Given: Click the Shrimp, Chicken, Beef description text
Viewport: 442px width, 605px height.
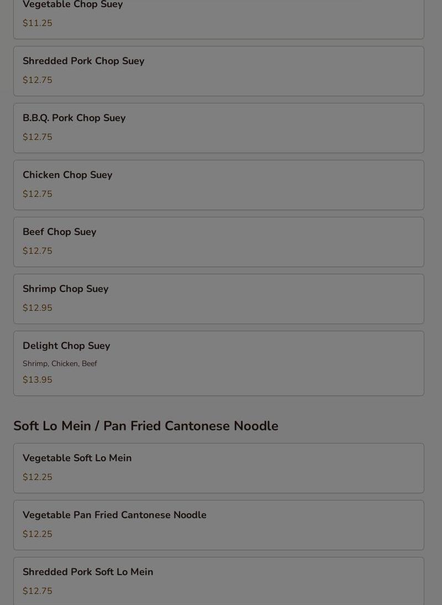Looking at the screenshot, I should [60, 363].
